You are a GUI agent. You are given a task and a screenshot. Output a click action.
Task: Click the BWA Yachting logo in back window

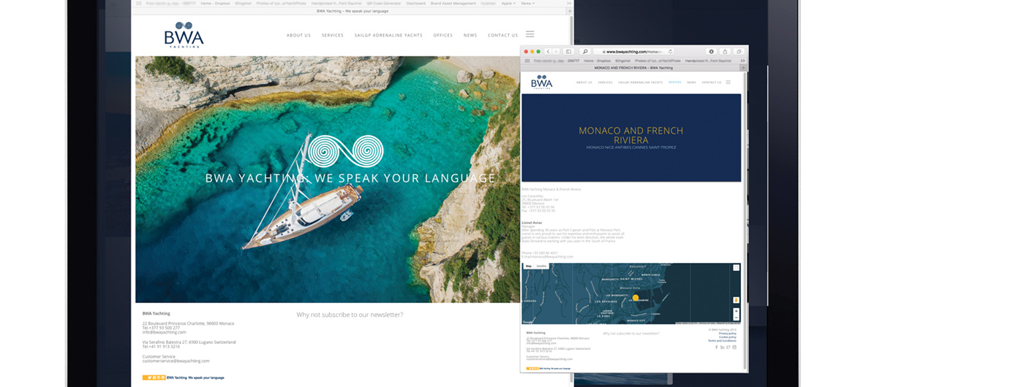[x=184, y=35]
